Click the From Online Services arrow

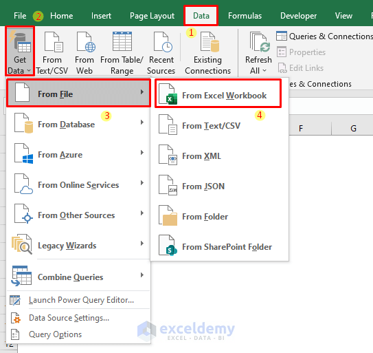tap(142, 183)
